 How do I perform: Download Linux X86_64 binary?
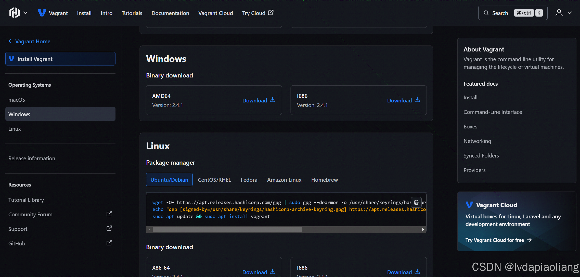click(259, 272)
